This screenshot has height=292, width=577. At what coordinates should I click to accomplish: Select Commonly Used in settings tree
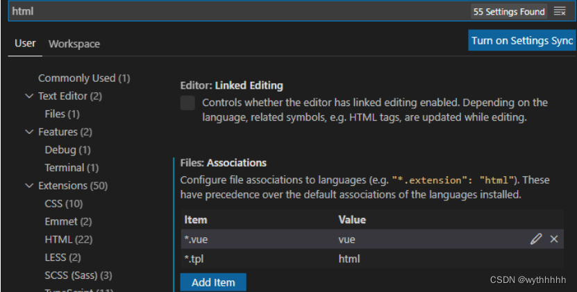pyautogui.click(x=84, y=78)
